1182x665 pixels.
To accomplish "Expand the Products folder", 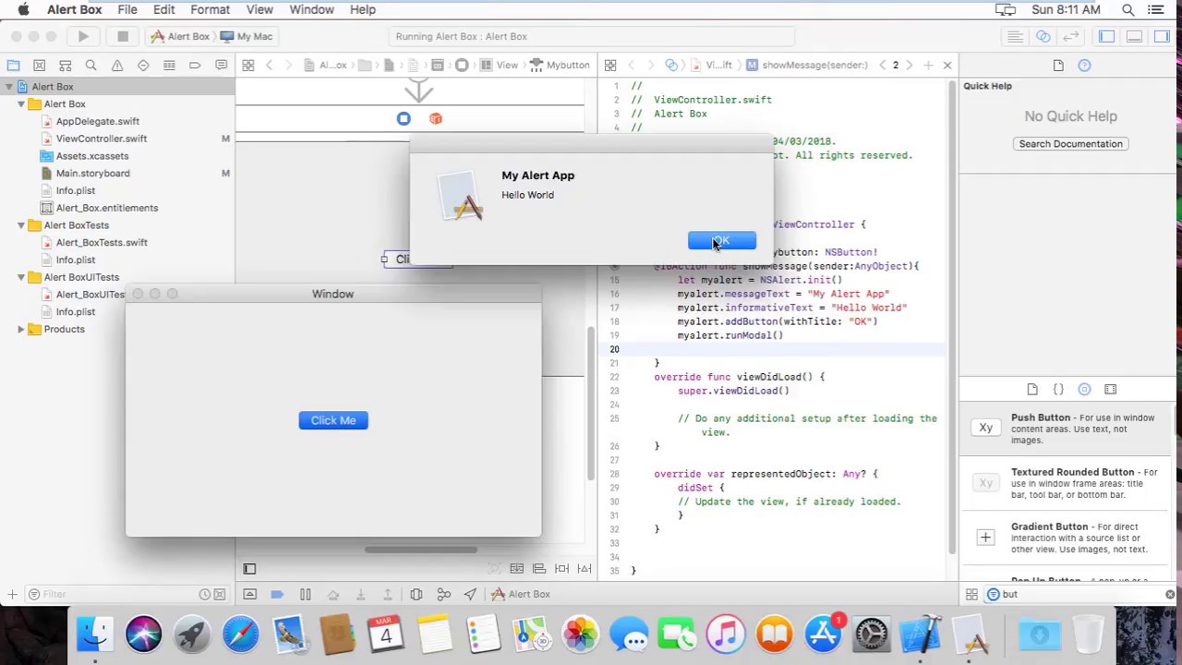I will click(20, 329).
